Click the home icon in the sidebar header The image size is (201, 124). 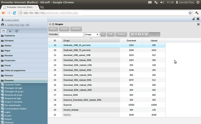click(3, 24)
